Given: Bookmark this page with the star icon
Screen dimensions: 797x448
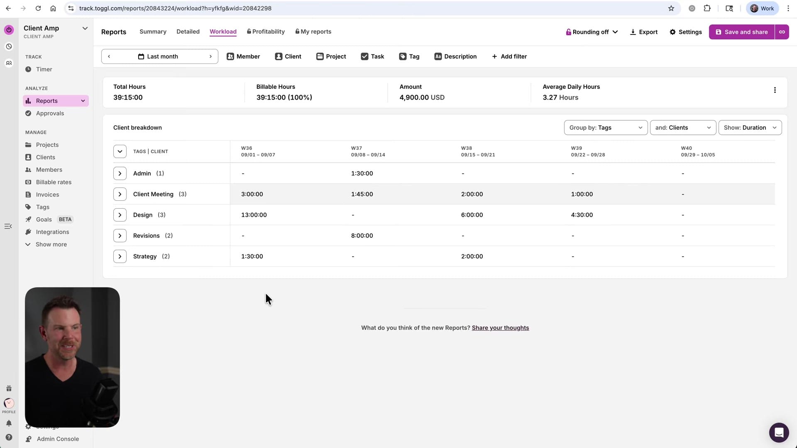Looking at the screenshot, I should (671, 8).
